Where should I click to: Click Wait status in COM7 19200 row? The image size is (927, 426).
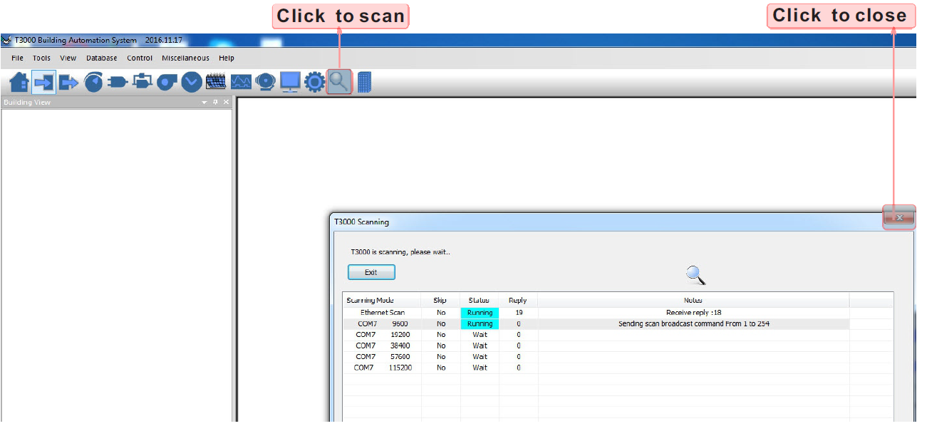point(480,335)
